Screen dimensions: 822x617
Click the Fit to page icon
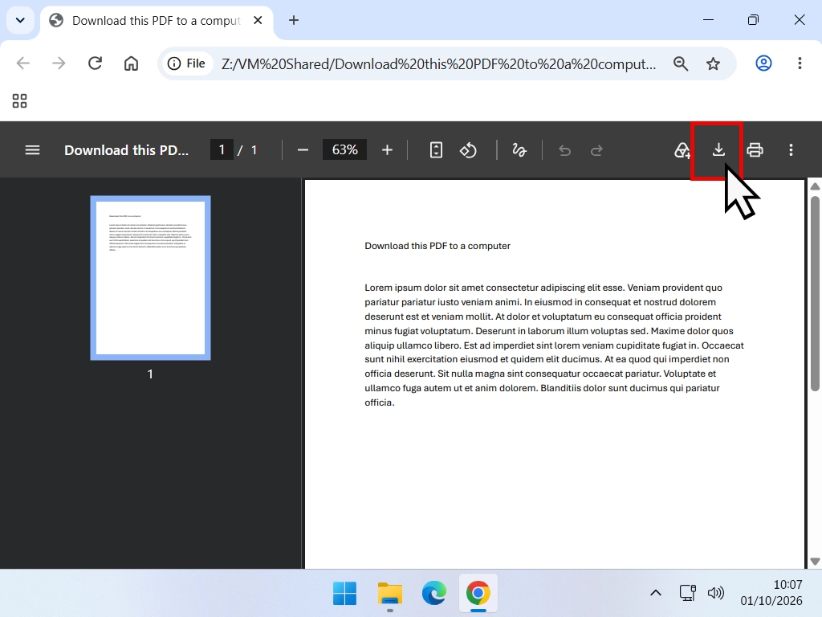(436, 150)
